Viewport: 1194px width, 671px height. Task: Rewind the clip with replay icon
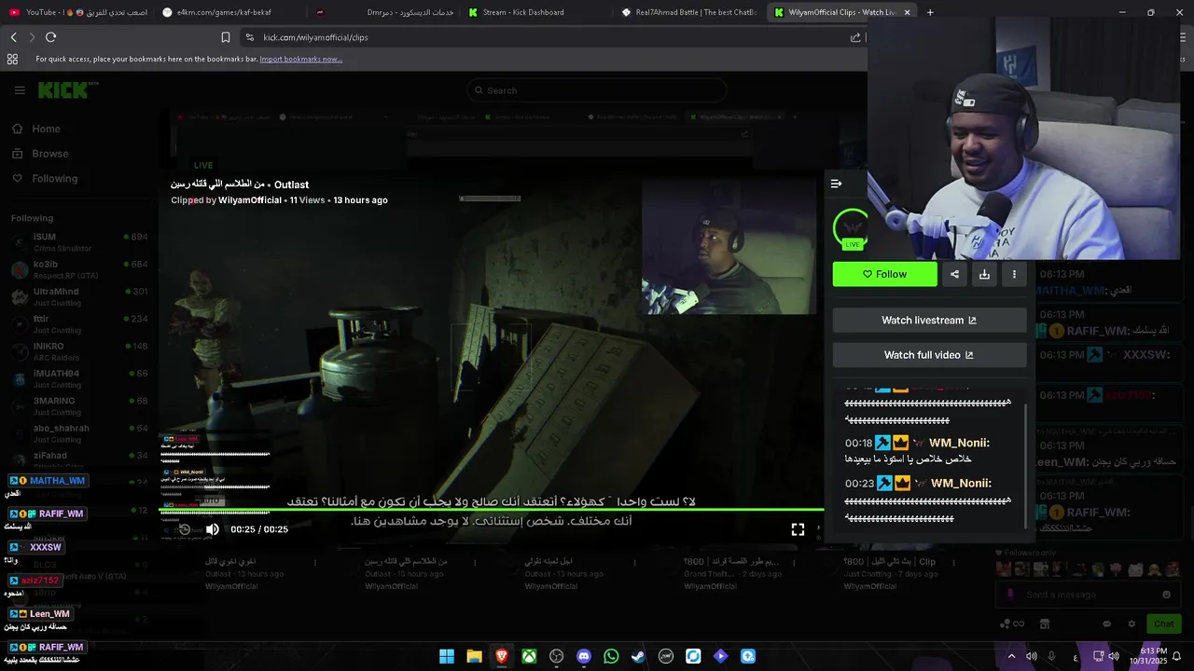point(185,529)
